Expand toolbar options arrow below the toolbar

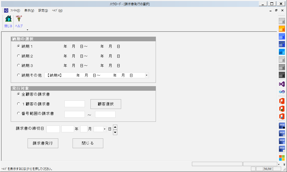pos(27,30)
